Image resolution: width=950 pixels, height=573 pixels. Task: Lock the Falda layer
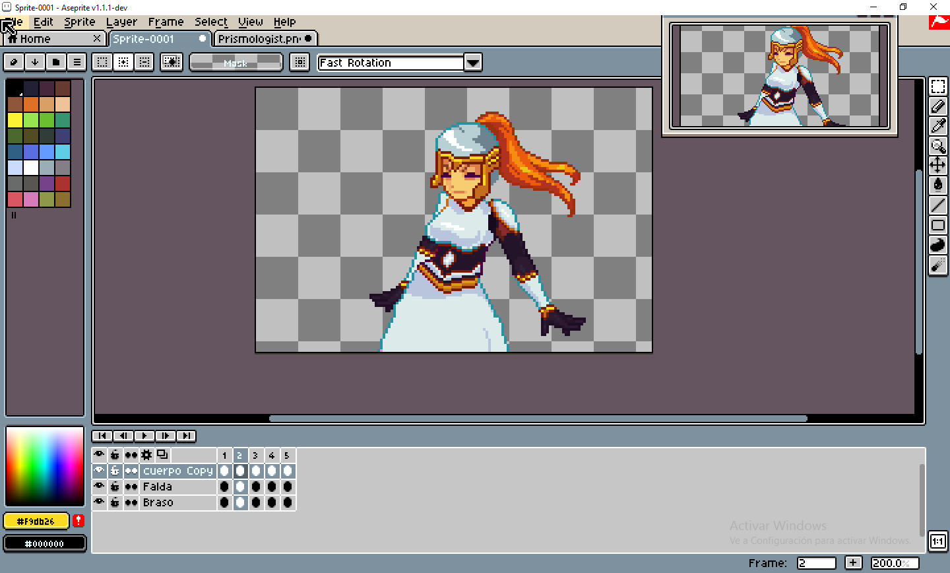(x=115, y=487)
